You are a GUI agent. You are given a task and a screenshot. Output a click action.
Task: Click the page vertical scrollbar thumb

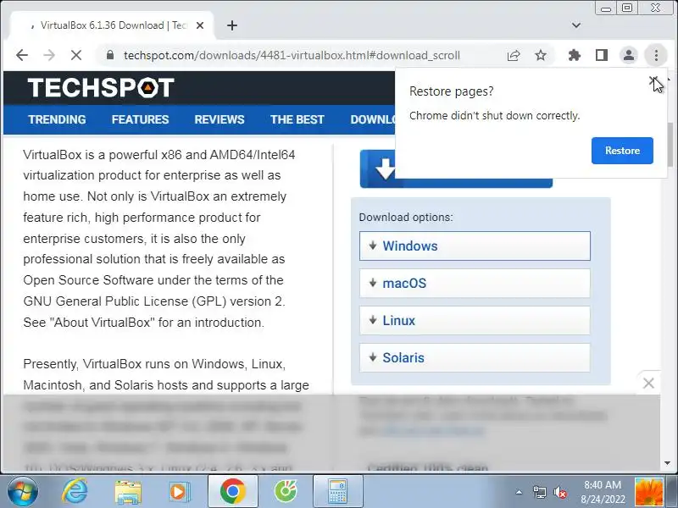[670, 145]
